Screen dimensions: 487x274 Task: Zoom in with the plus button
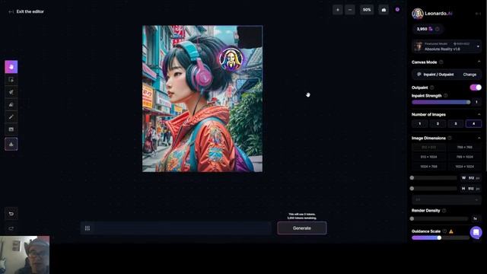(x=338, y=10)
